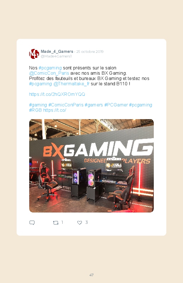
Task: Open the BX Gaming booth photo
Action: tap(91, 166)
